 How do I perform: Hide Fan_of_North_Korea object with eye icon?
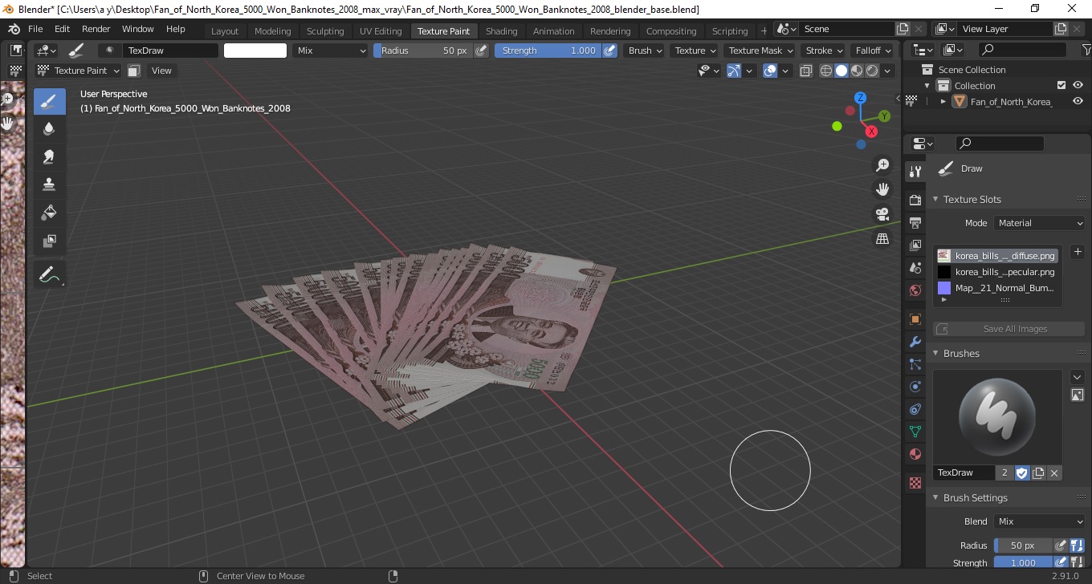(1078, 102)
